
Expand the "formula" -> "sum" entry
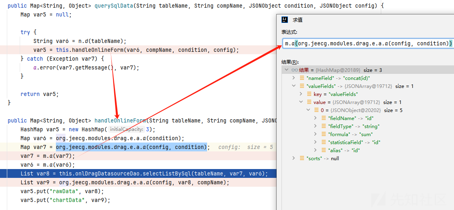[x=316, y=134]
